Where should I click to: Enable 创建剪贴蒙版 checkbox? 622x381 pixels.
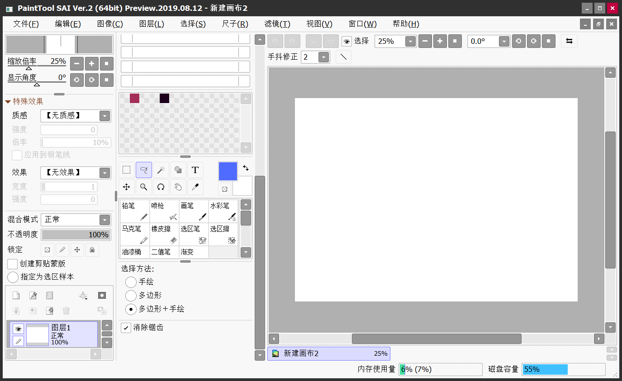tap(13, 264)
